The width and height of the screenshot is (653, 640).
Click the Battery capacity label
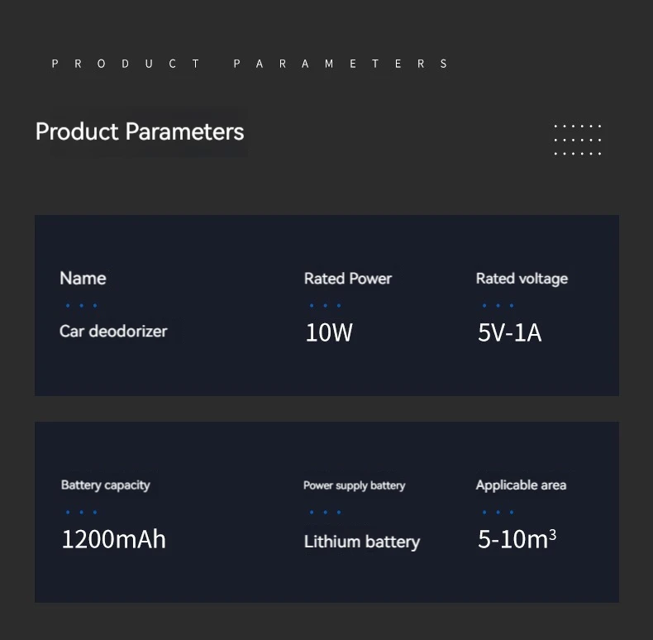[x=105, y=485]
